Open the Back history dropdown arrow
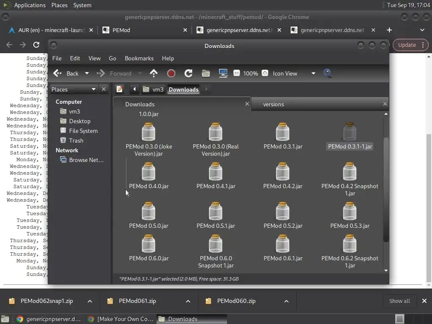Screen dimensions: 432x324 pyautogui.click(x=87, y=73)
